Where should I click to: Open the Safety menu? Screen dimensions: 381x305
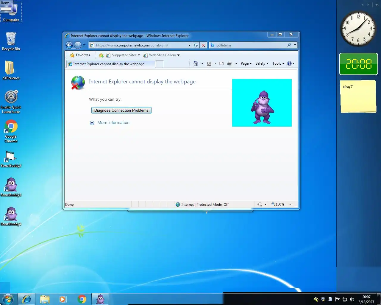[x=262, y=63]
